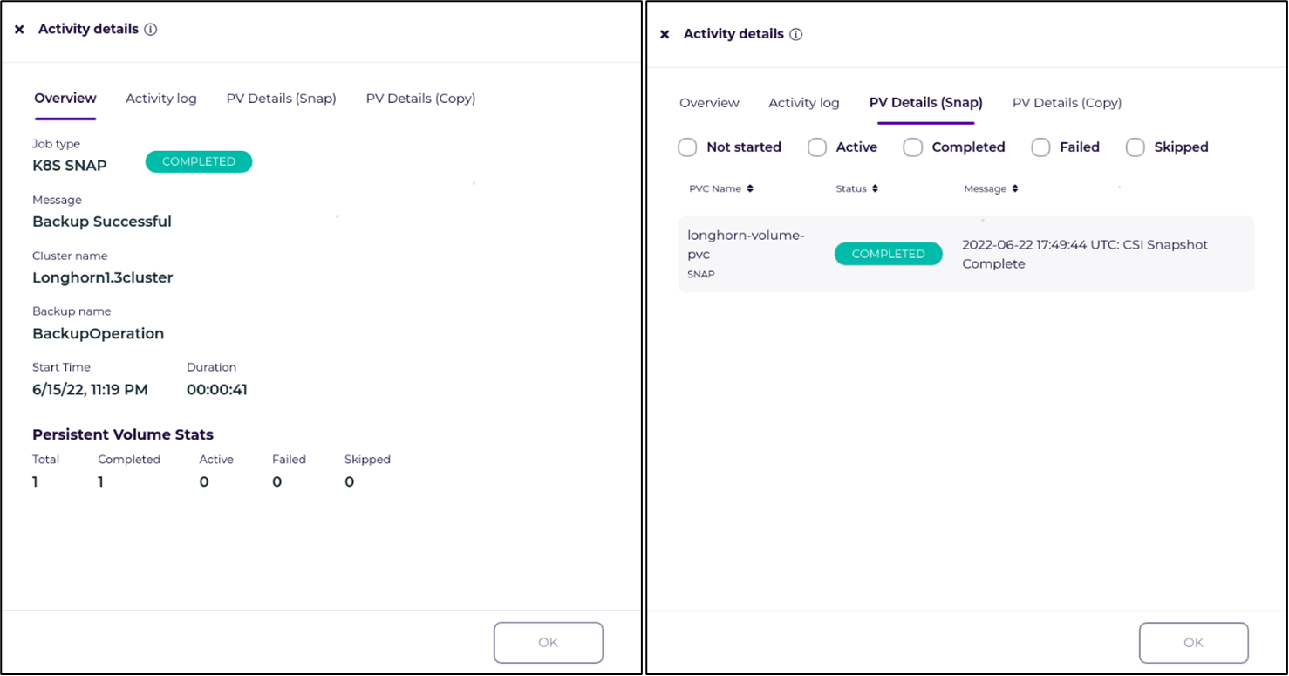Click info icon in right Activity details header
1289x676 pixels.
pyautogui.click(x=795, y=35)
